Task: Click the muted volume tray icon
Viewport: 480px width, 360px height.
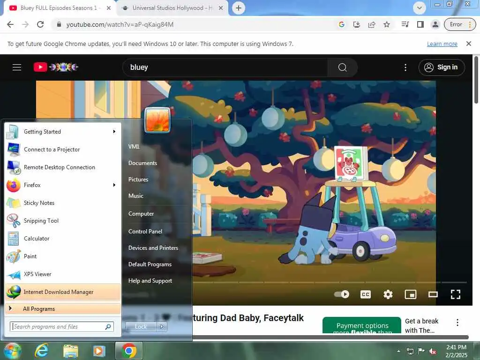Action: 432,352
